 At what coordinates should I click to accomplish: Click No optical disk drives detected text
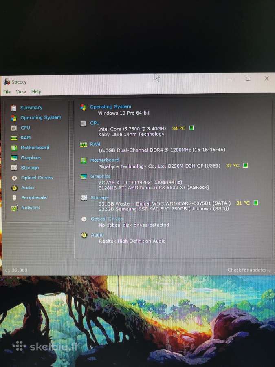[x=134, y=225]
